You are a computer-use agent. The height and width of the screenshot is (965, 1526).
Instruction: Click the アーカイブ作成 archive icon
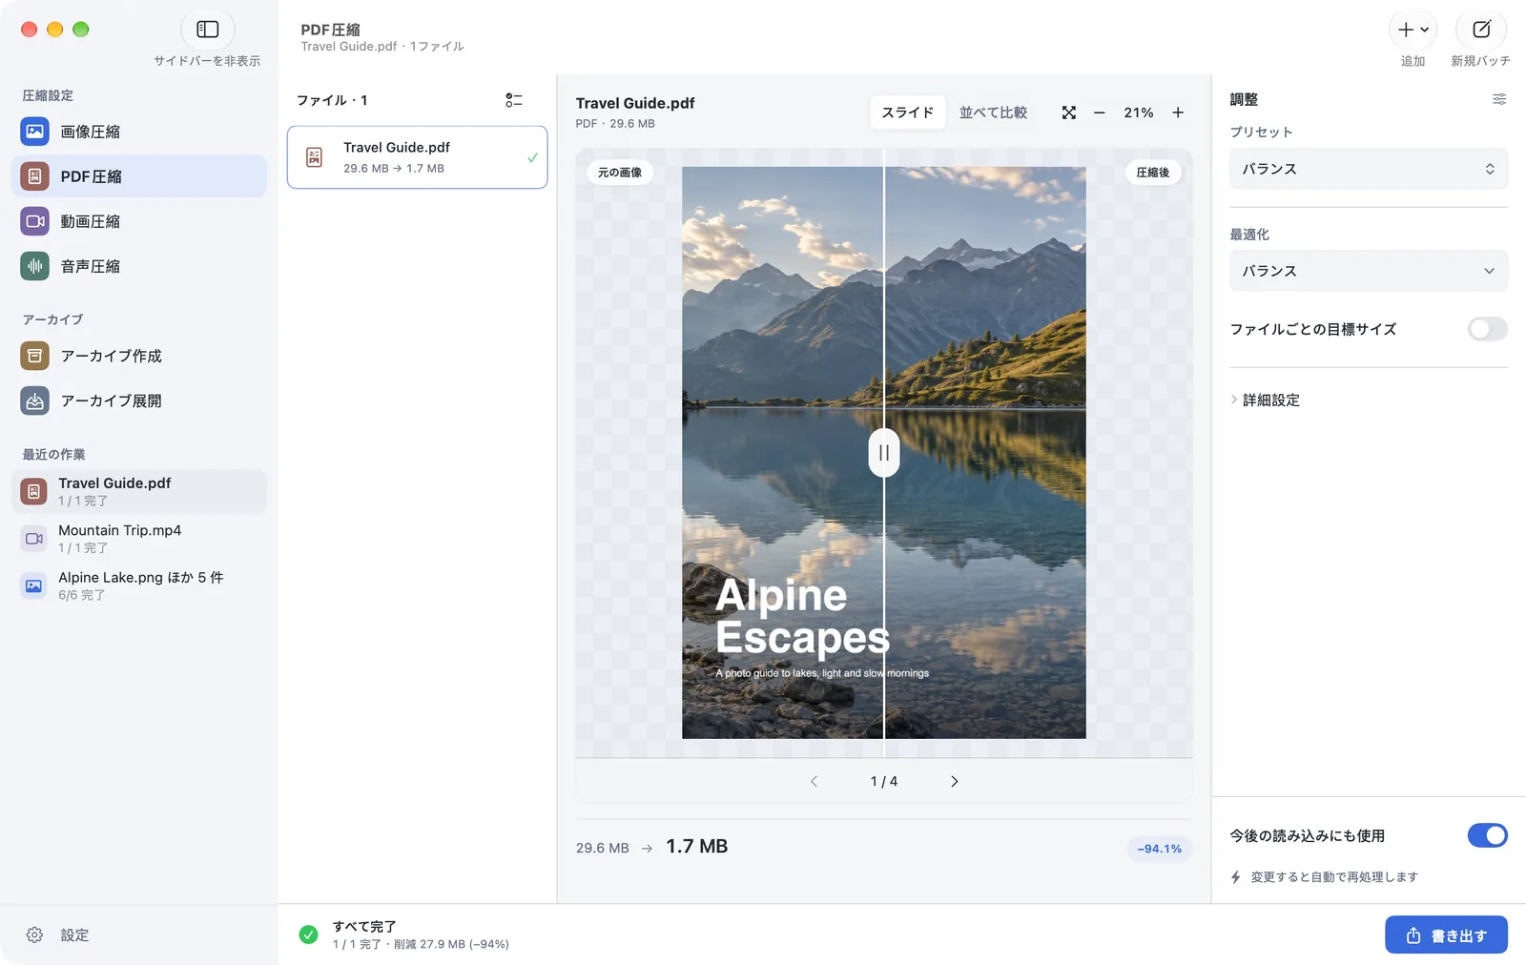coord(34,356)
